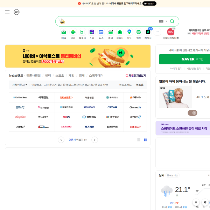The height and width of the screenshot is (210, 210).
Task: Click the green search magnifier icon
Action: (172, 21)
